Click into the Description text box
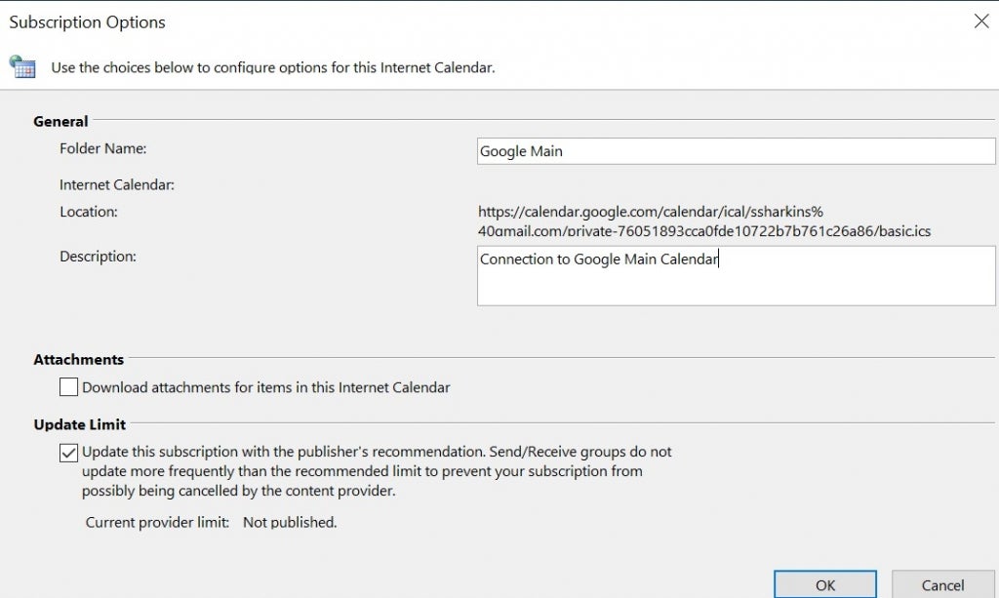This screenshot has height=598, width=999. pos(736,276)
